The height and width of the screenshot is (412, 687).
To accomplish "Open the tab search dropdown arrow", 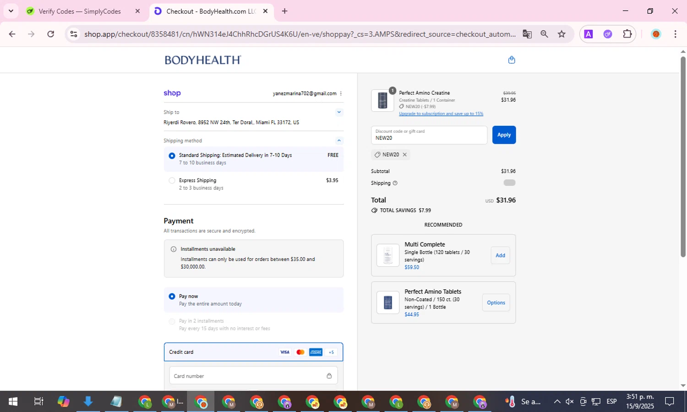I will (x=11, y=11).
